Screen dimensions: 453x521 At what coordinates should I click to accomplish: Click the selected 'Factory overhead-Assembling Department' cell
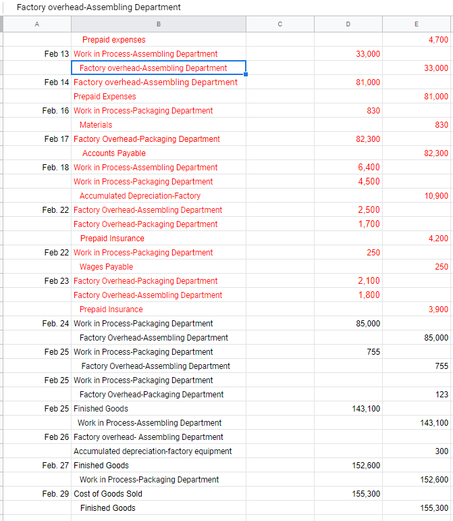[159, 68]
